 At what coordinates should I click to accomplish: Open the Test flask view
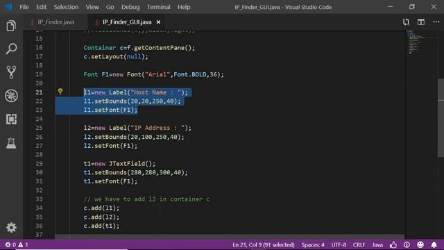(x=11, y=143)
